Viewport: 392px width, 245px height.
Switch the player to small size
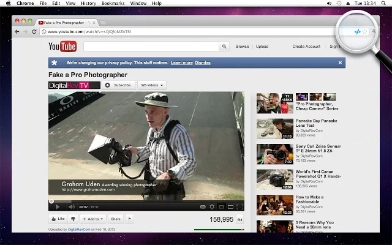221,207
